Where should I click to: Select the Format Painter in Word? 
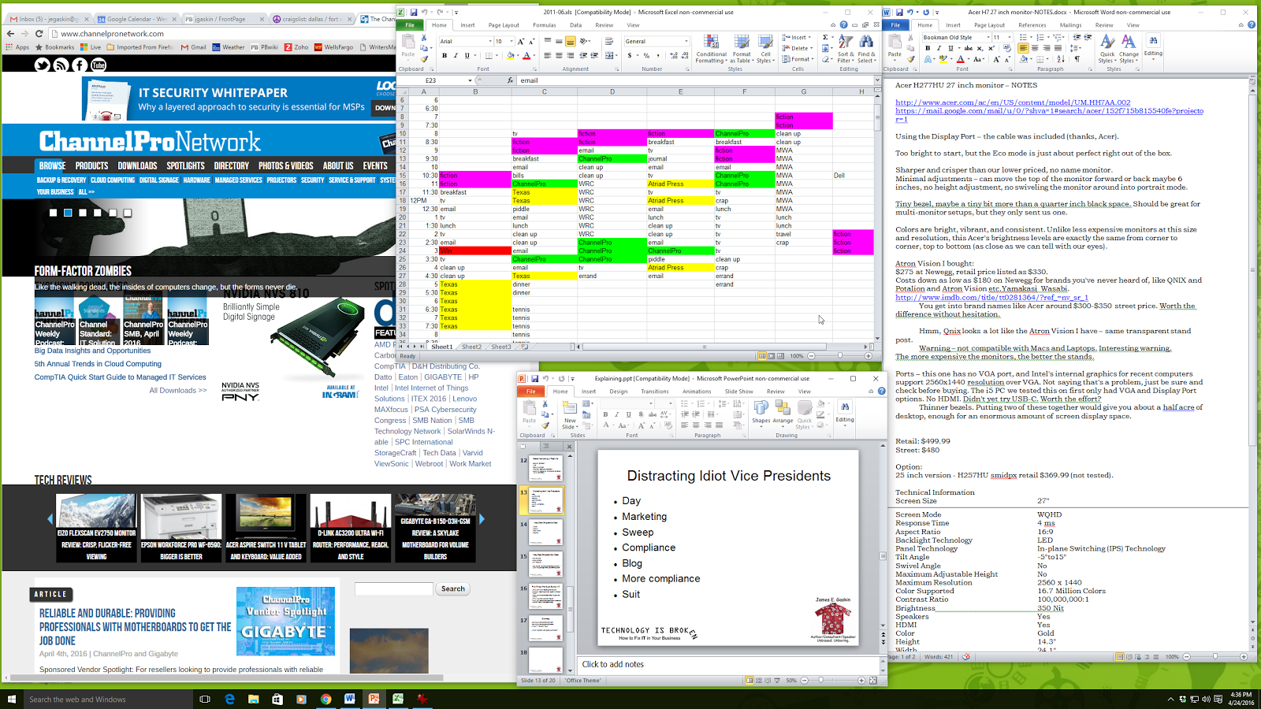click(910, 60)
